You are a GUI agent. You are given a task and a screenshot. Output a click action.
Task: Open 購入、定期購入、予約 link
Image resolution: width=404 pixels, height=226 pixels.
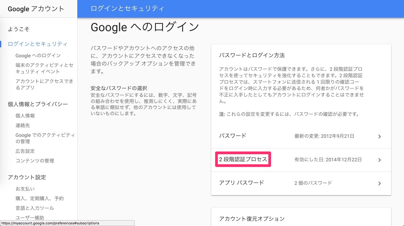[x=40, y=198]
